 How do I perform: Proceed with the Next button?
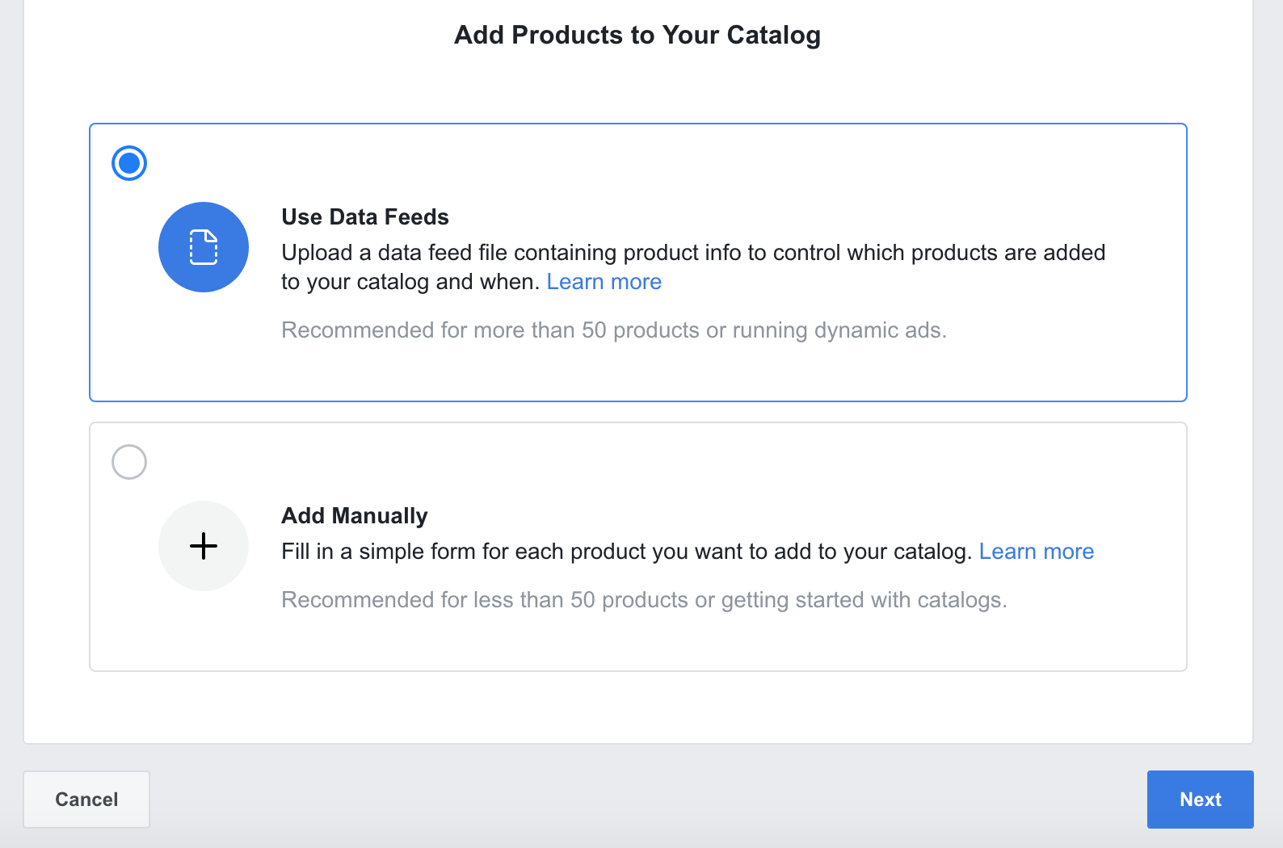coord(1200,800)
